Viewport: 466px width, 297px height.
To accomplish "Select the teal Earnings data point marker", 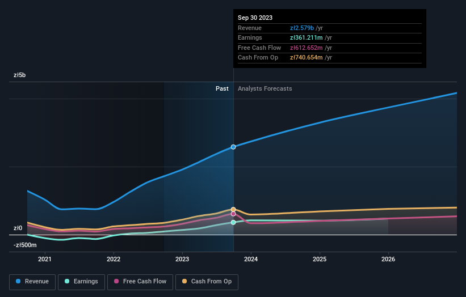I will click(233, 222).
